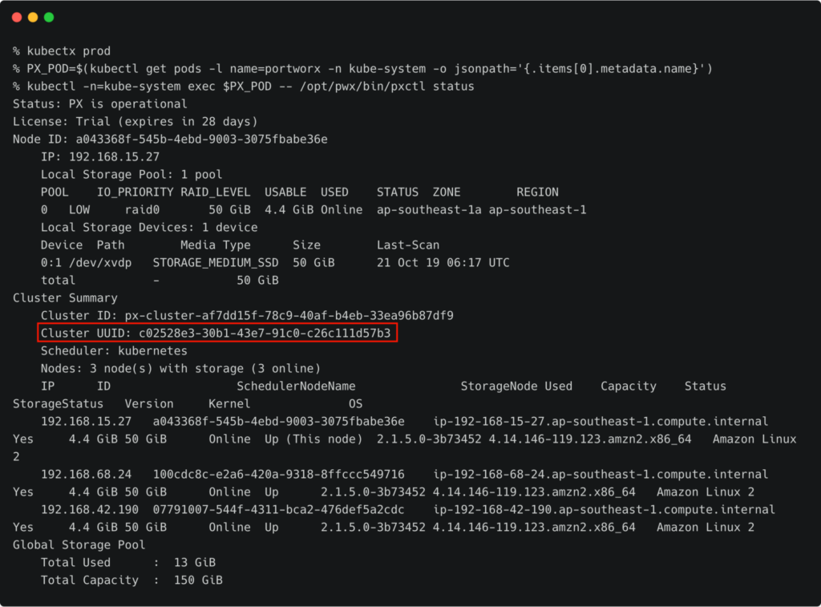
Task: Click 'Status: PX is operational' text
Action: pyautogui.click(x=100, y=104)
